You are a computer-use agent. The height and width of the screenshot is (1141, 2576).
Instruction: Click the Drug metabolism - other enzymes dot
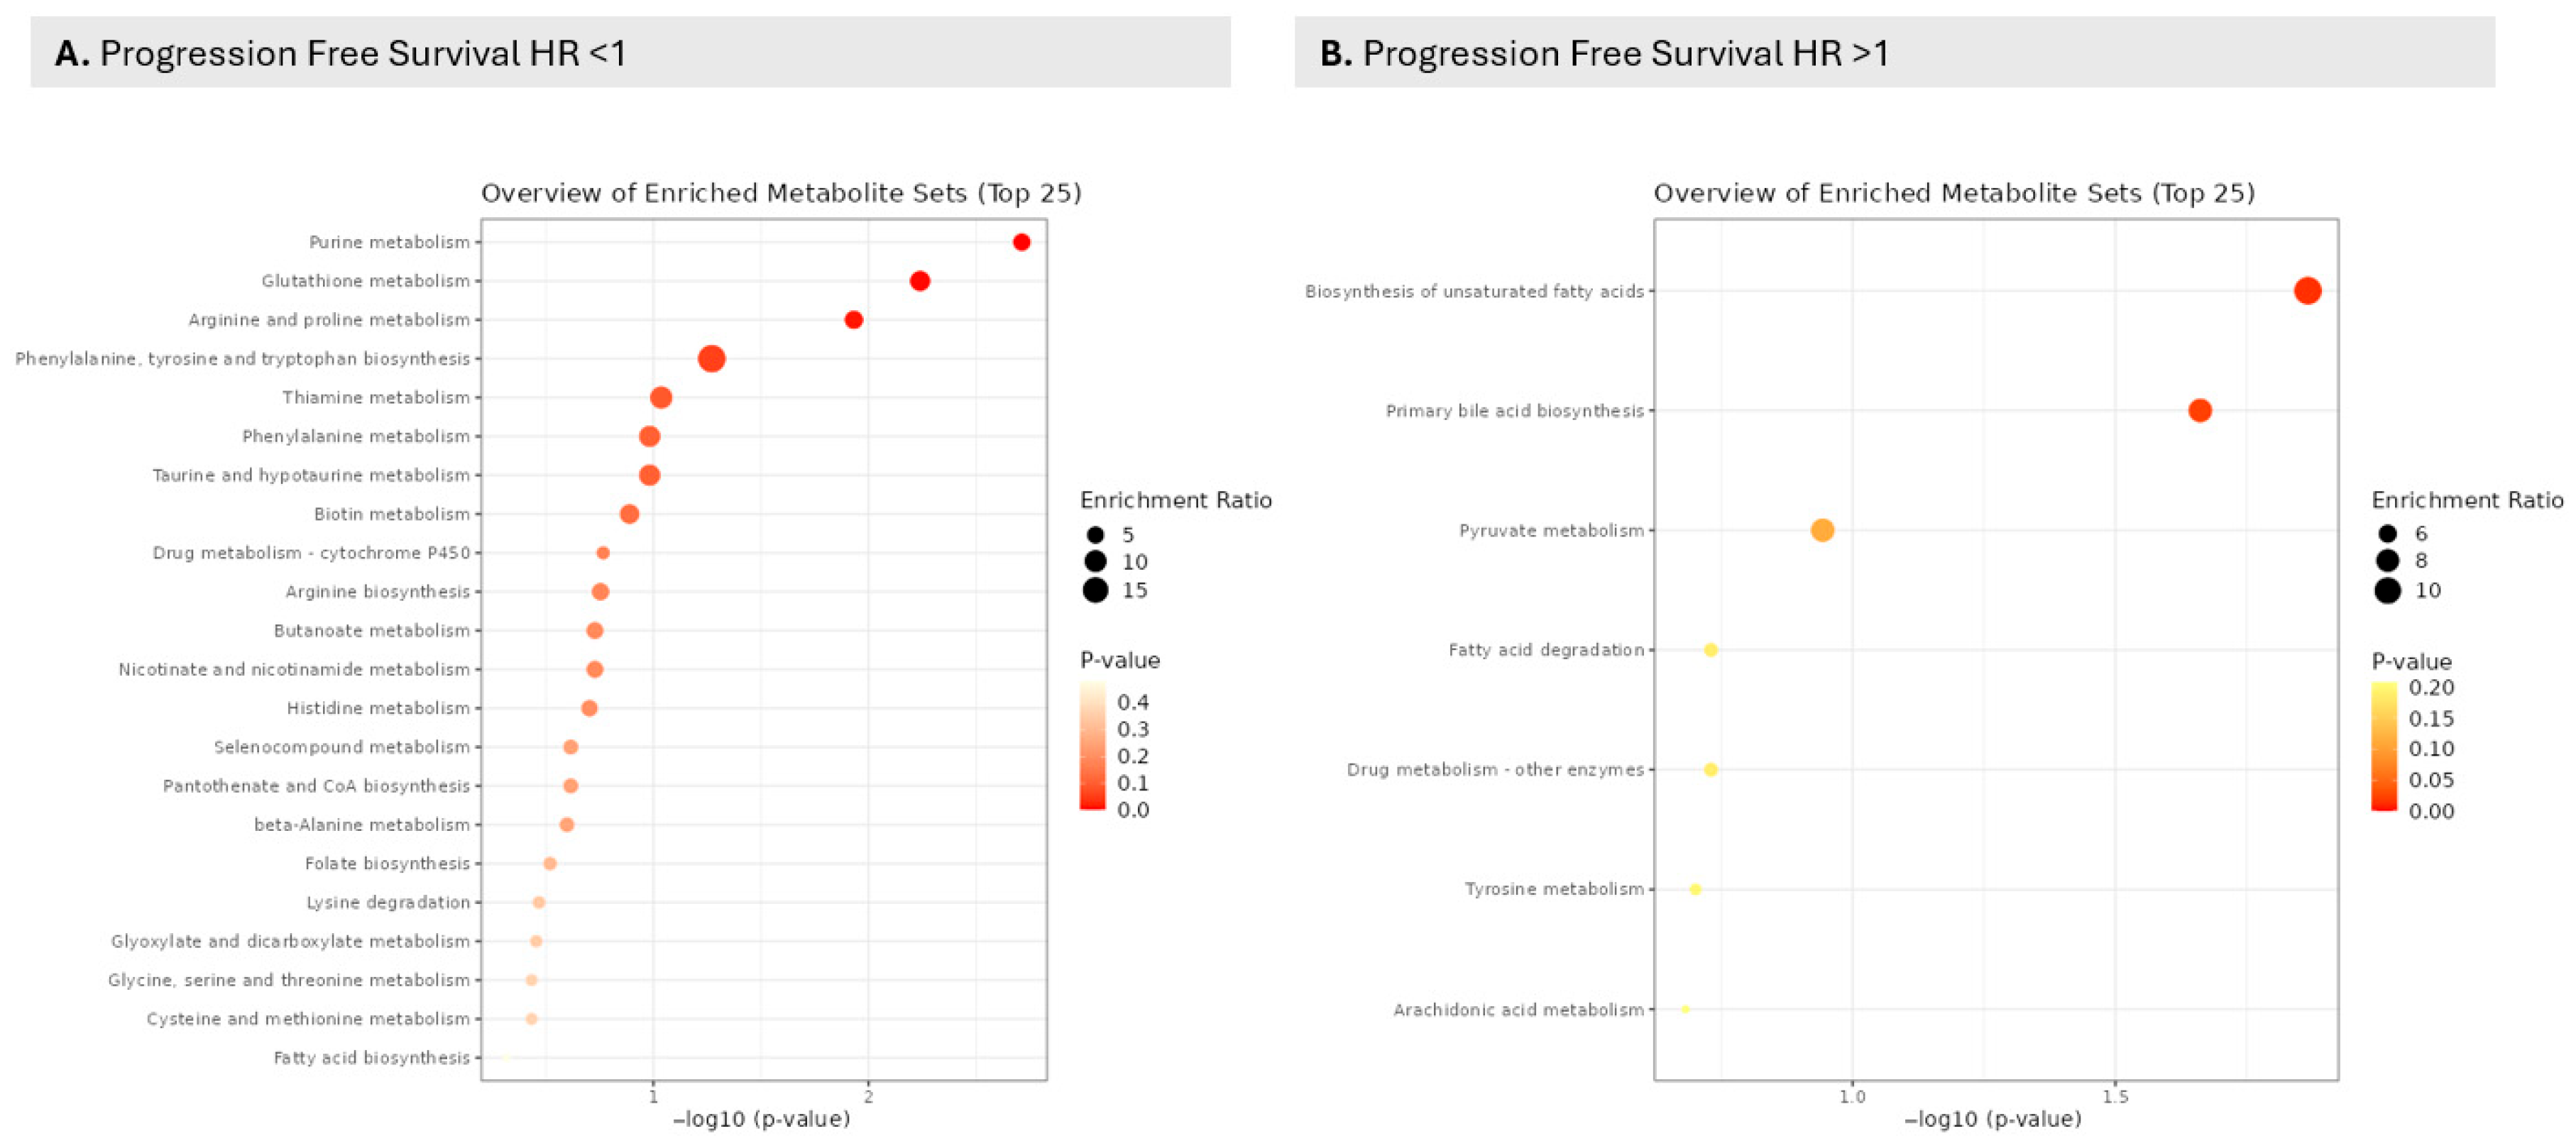1710,770
